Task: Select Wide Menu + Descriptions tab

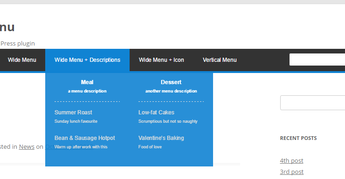Action: point(87,60)
